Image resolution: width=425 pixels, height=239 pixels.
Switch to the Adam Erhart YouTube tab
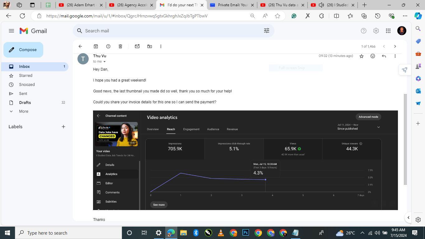pos(79,5)
